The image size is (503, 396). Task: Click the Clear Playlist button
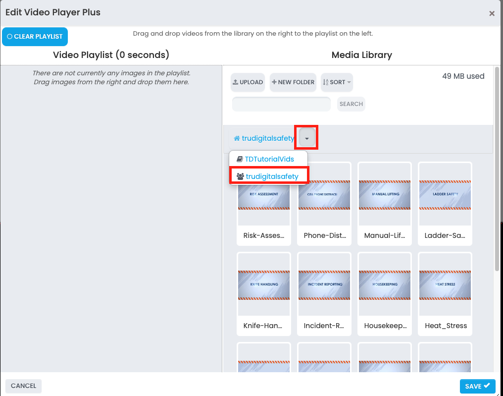pyautogui.click(x=35, y=37)
